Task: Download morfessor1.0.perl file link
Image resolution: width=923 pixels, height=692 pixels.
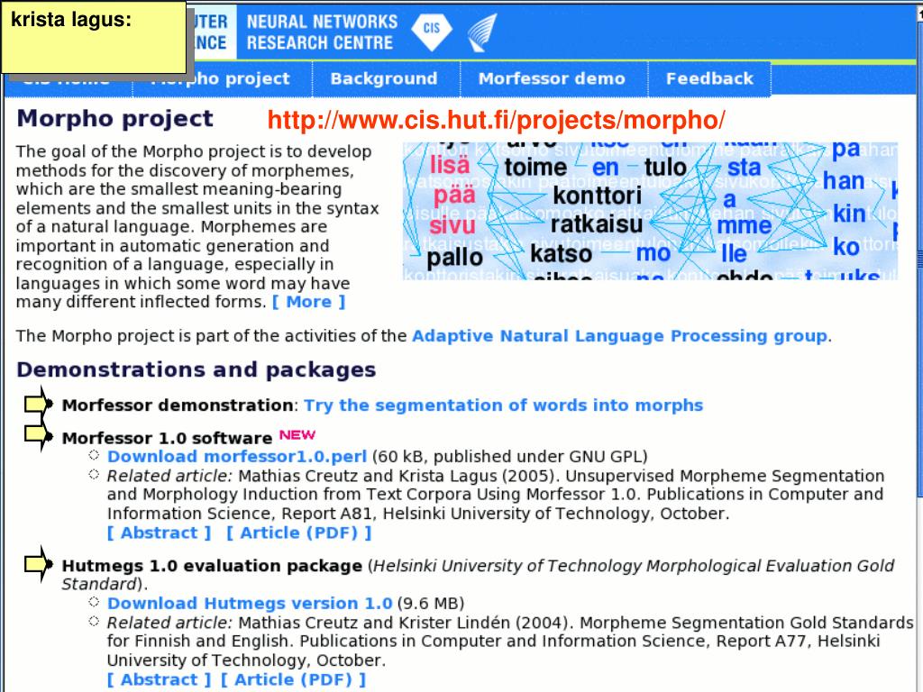Action: (x=237, y=457)
